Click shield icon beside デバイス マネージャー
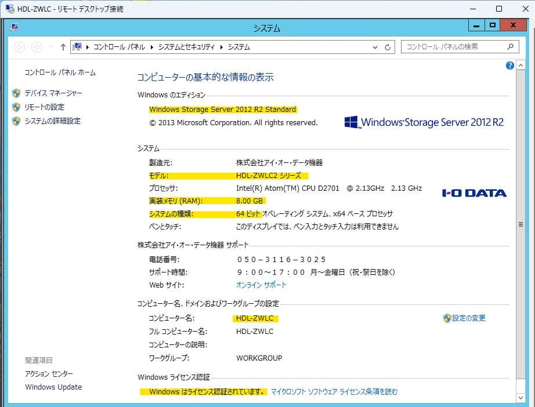The width and height of the screenshot is (535, 407). [16, 93]
